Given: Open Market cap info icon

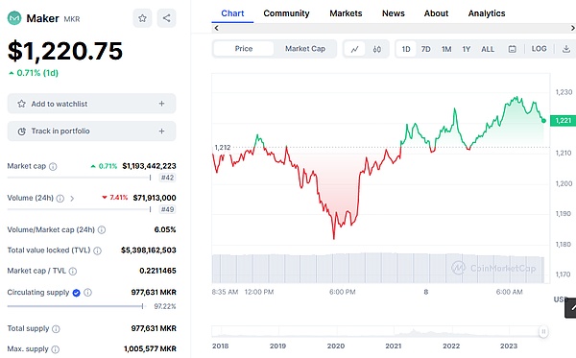Looking at the screenshot, I should [53, 167].
